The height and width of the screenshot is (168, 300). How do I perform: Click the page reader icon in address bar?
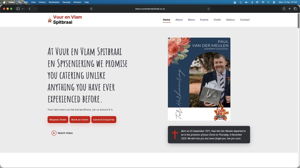click(x=91, y=9)
